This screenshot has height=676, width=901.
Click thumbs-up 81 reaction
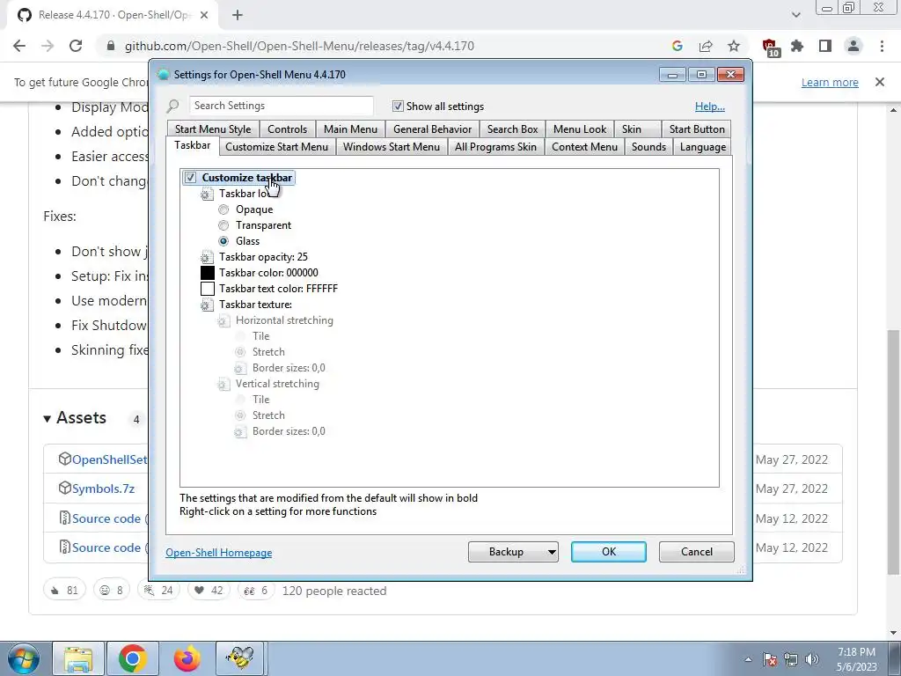64,591
